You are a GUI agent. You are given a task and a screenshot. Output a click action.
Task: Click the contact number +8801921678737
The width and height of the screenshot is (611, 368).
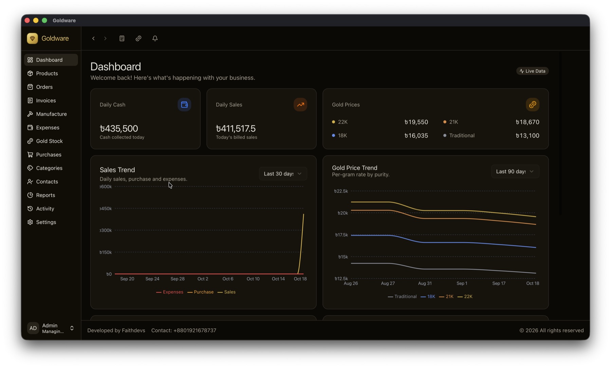coord(195,330)
